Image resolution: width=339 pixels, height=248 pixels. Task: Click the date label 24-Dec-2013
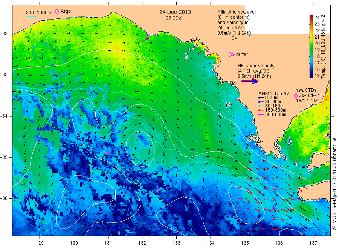coord(175,12)
